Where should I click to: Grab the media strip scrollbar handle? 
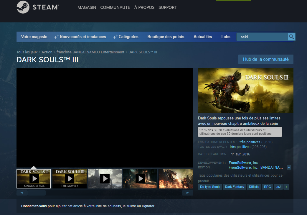click(x=37, y=193)
